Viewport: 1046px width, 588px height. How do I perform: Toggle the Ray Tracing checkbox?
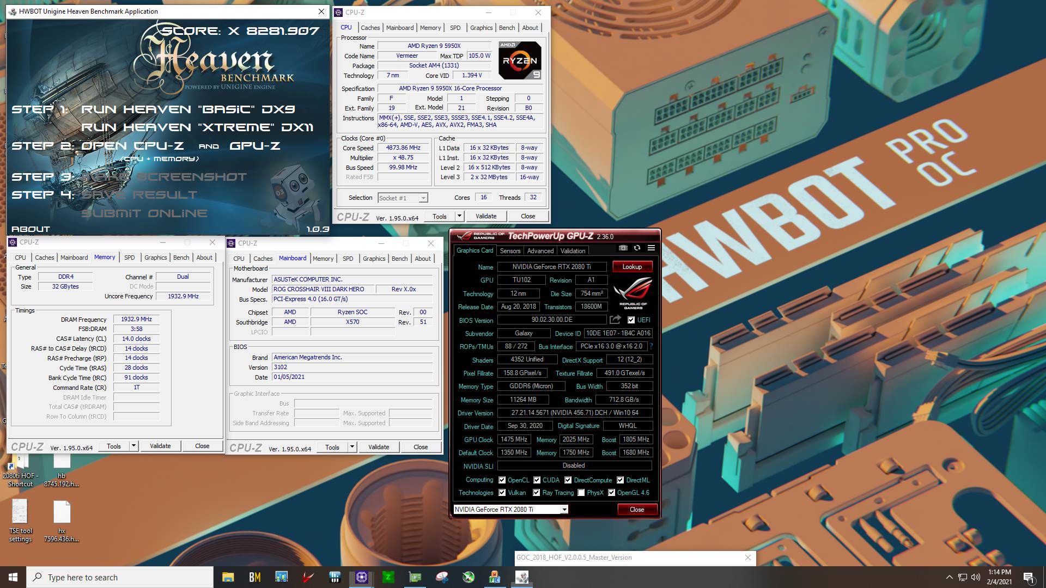[x=537, y=493]
